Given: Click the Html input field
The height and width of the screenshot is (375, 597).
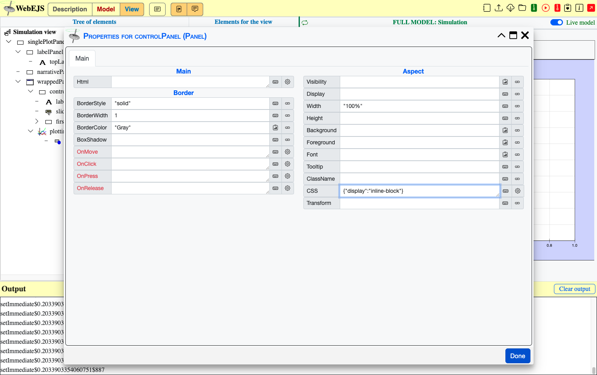Looking at the screenshot, I should tap(190, 82).
